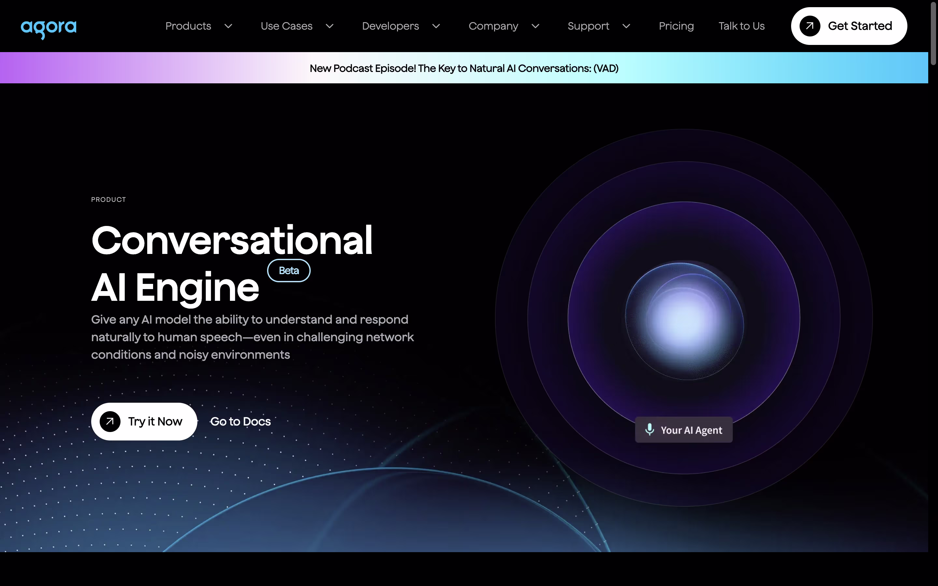Expand the Use Cases chevron
This screenshot has width=938, height=586.
[330, 26]
